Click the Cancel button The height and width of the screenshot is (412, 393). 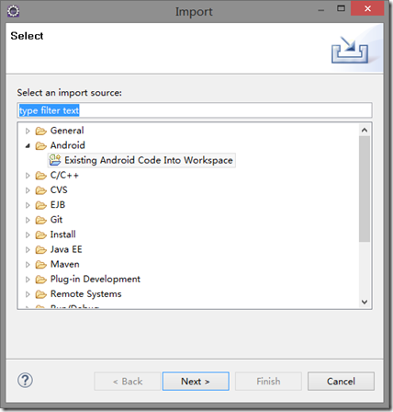pyautogui.click(x=341, y=382)
